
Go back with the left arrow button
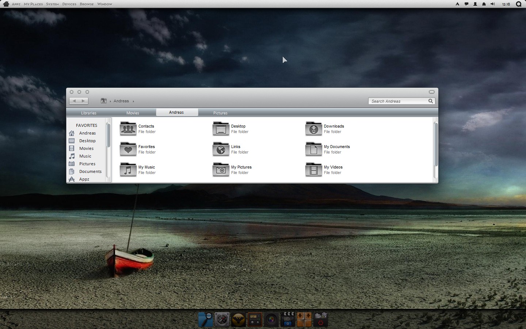coord(74,101)
